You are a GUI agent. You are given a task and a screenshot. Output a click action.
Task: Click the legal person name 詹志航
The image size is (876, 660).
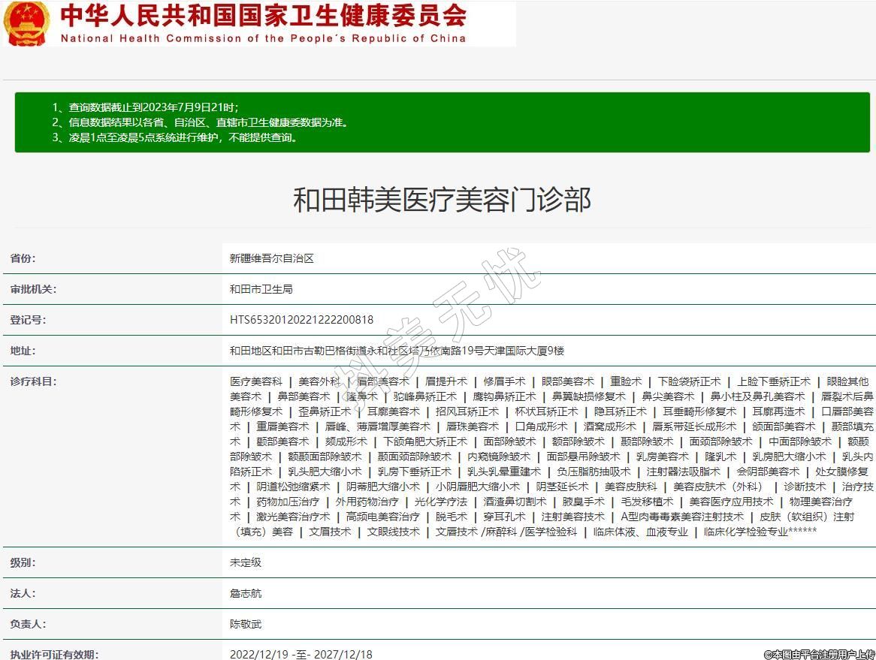pos(246,593)
